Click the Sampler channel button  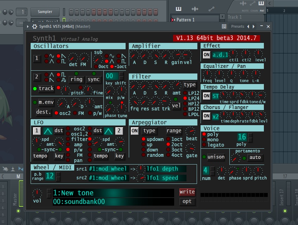tap(45, 12)
